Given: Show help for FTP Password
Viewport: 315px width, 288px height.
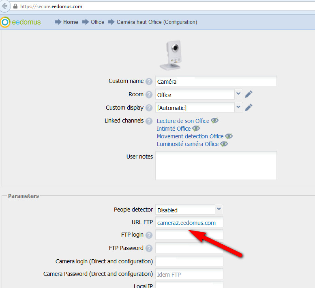Looking at the screenshot, I should tap(149, 248).
